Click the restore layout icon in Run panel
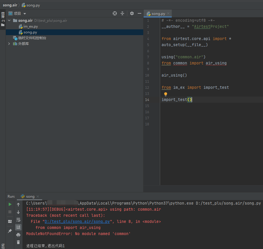The width and height of the screenshot is (263, 249). pyautogui.click(x=10, y=221)
